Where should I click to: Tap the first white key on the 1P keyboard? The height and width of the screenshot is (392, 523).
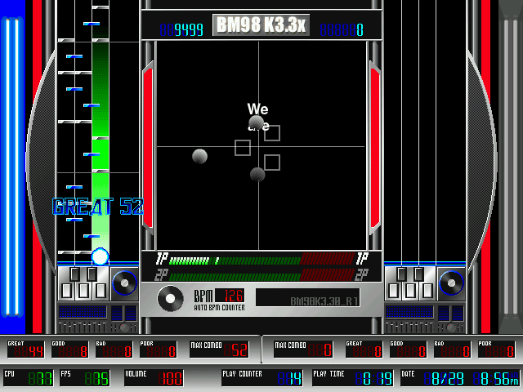tap(67, 291)
